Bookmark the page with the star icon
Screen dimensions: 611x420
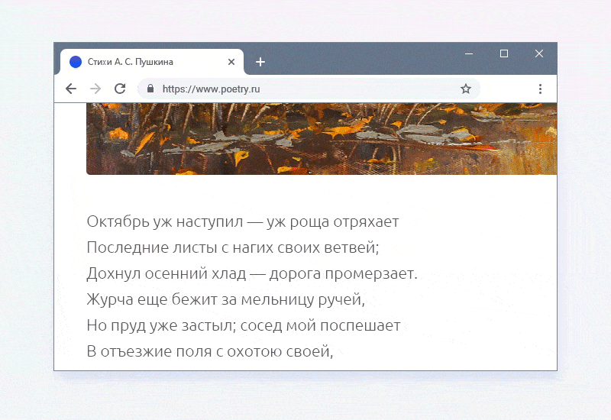coord(466,89)
